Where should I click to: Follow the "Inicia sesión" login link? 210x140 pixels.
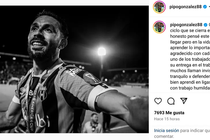coord(166,131)
